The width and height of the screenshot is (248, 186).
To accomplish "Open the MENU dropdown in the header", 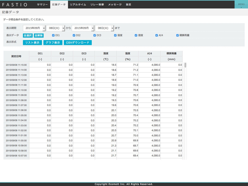I will [241, 5].
